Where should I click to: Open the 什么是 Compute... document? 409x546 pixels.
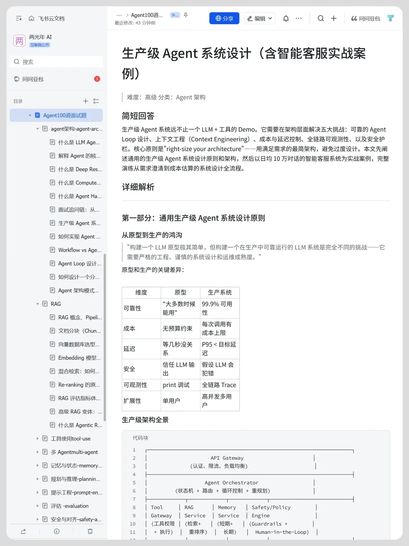click(x=80, y=183)
